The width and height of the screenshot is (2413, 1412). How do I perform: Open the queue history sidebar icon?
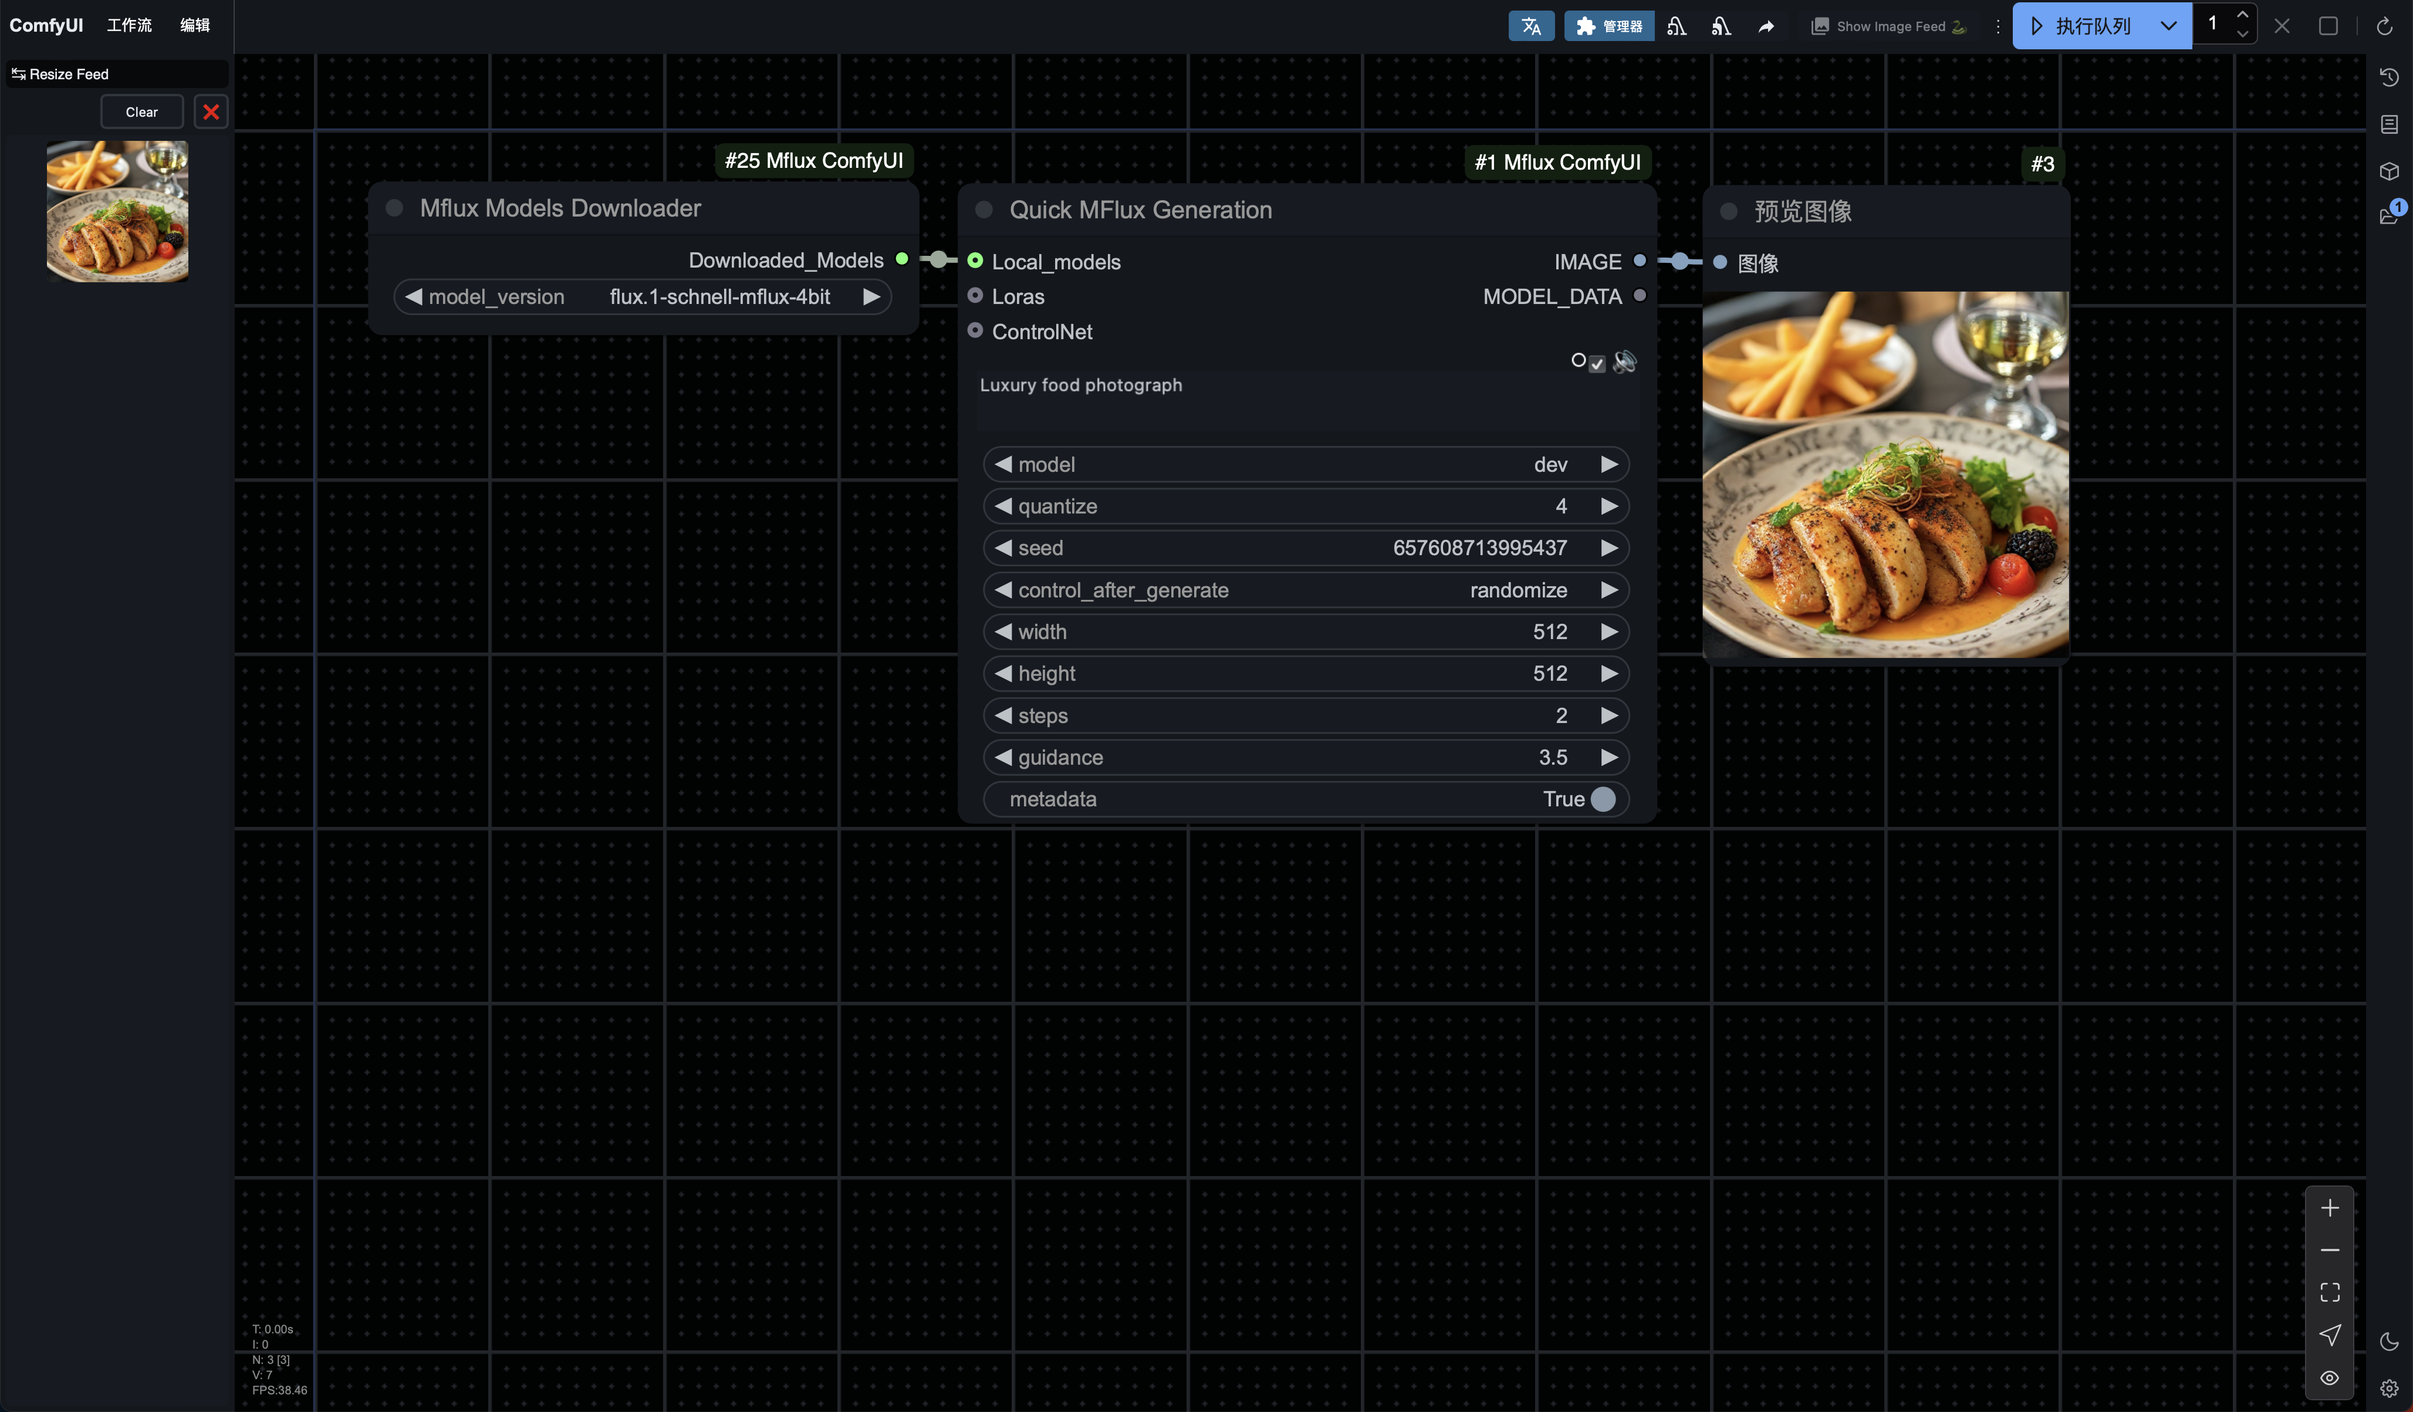tap(2388, 77)
